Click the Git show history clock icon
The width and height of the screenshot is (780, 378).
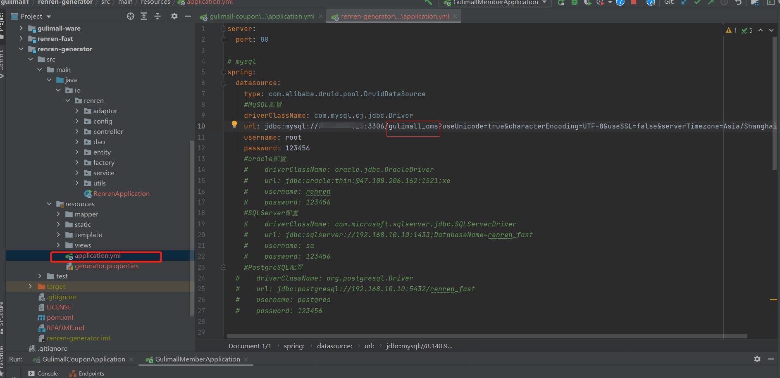coord(724,2)
